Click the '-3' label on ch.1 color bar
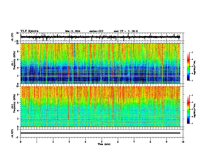206x159 pixels. pos(192,52)
